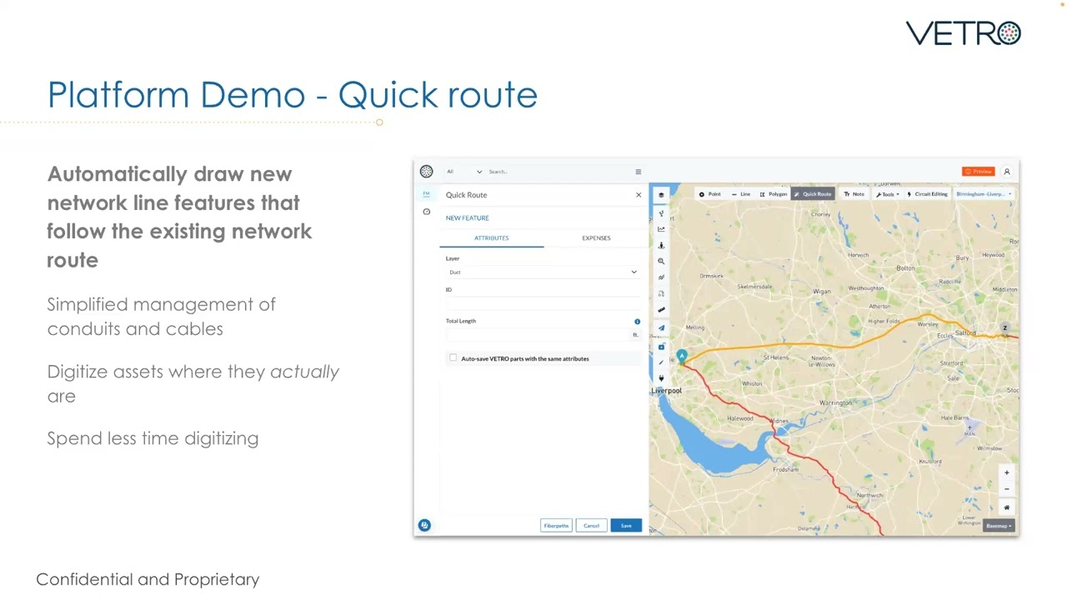Select the Point draw tool
Viewport: 1067px width, 600px height.
[709, 194]
